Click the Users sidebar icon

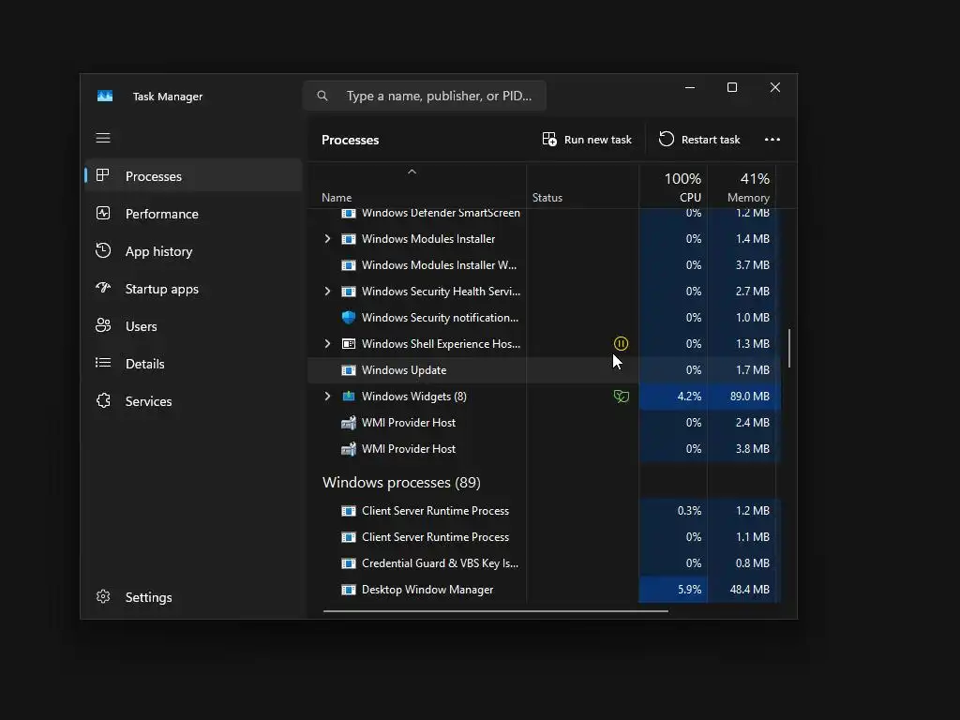click(x=103, y=325)
